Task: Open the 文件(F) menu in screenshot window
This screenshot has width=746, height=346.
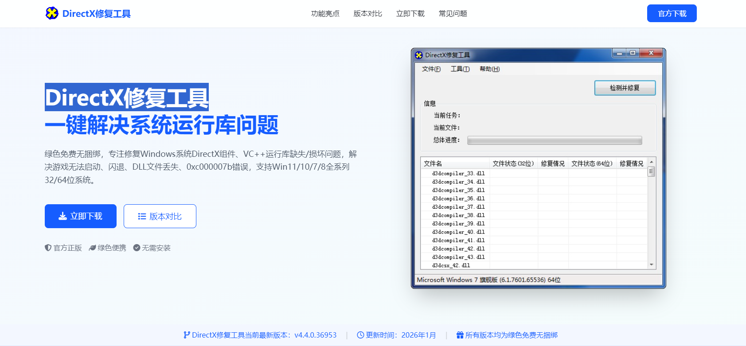Action: pyautogui.click(x=431, y=69)
